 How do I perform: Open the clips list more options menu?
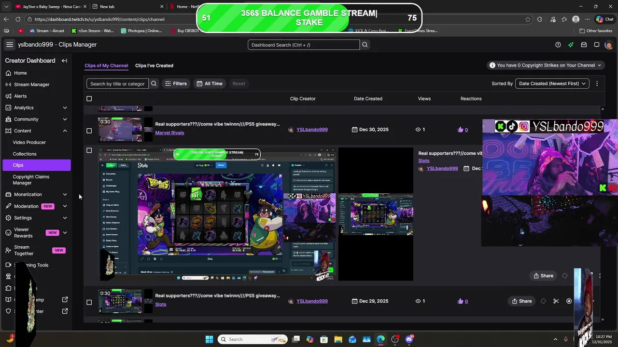click(597, 83)
